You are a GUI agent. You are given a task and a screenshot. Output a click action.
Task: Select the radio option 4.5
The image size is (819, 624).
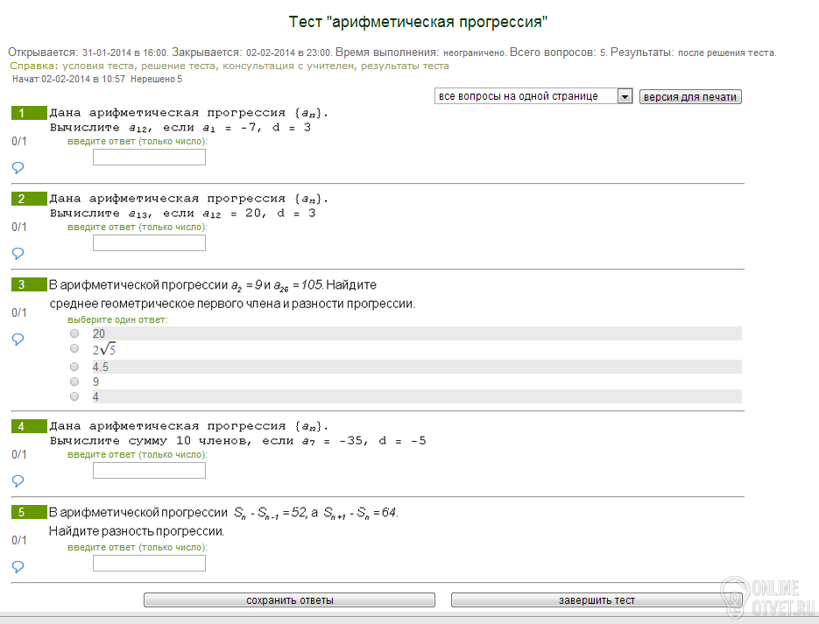coord(74,367)
